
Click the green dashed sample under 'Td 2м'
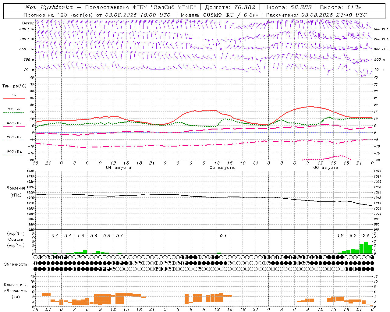(13, 113)
